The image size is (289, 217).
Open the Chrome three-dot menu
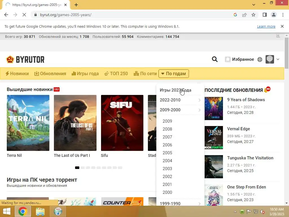click(283, 15)
